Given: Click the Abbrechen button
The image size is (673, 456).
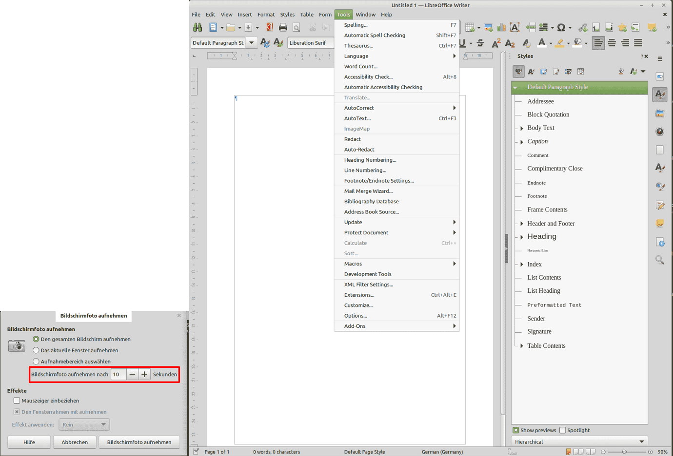Looking at the screenshot, I should pos(75,442).
